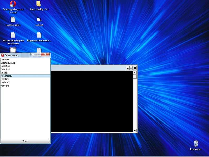Close the Select server window
The height and width of the screenshot is (157, 209).
45,54
